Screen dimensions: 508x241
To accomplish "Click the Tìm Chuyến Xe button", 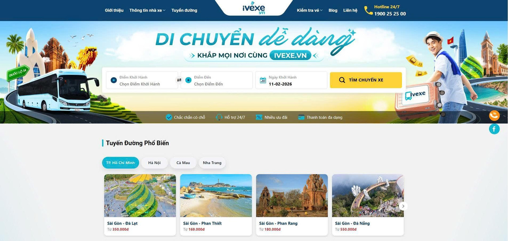I will (x=366, y=80).
